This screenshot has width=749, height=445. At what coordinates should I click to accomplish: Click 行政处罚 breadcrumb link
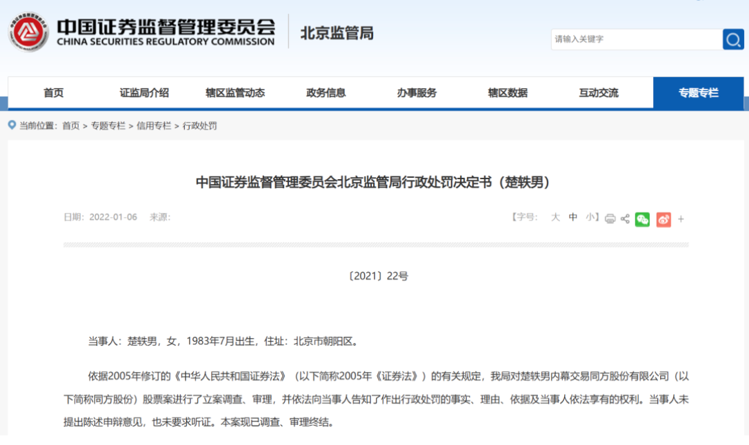(200, 126)
